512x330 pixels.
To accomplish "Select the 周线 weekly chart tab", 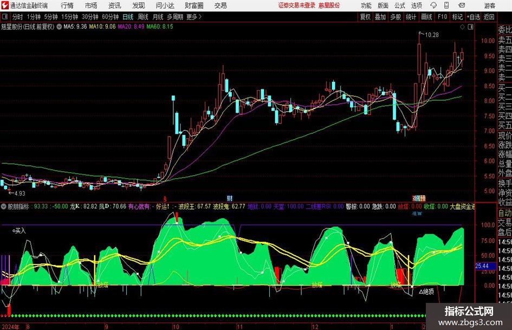I will pyautogui.click(x=143, y=17).
